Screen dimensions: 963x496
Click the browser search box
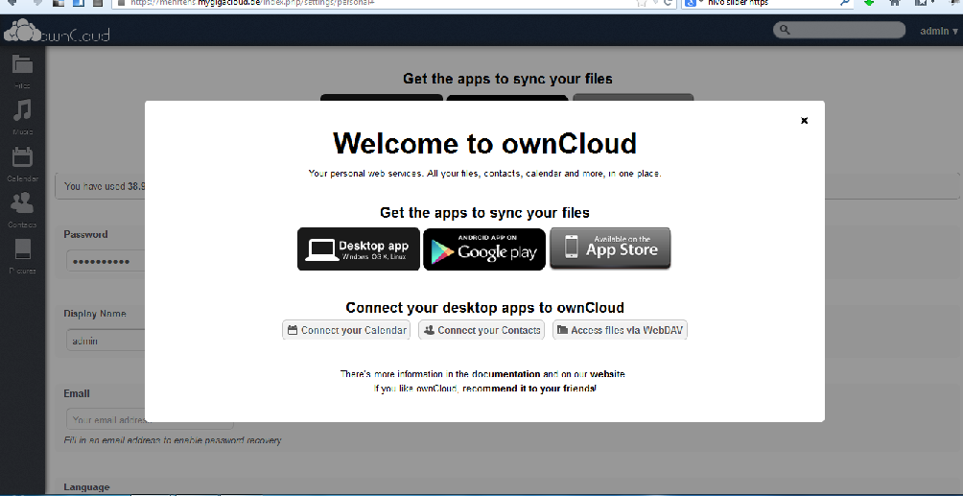767,3
